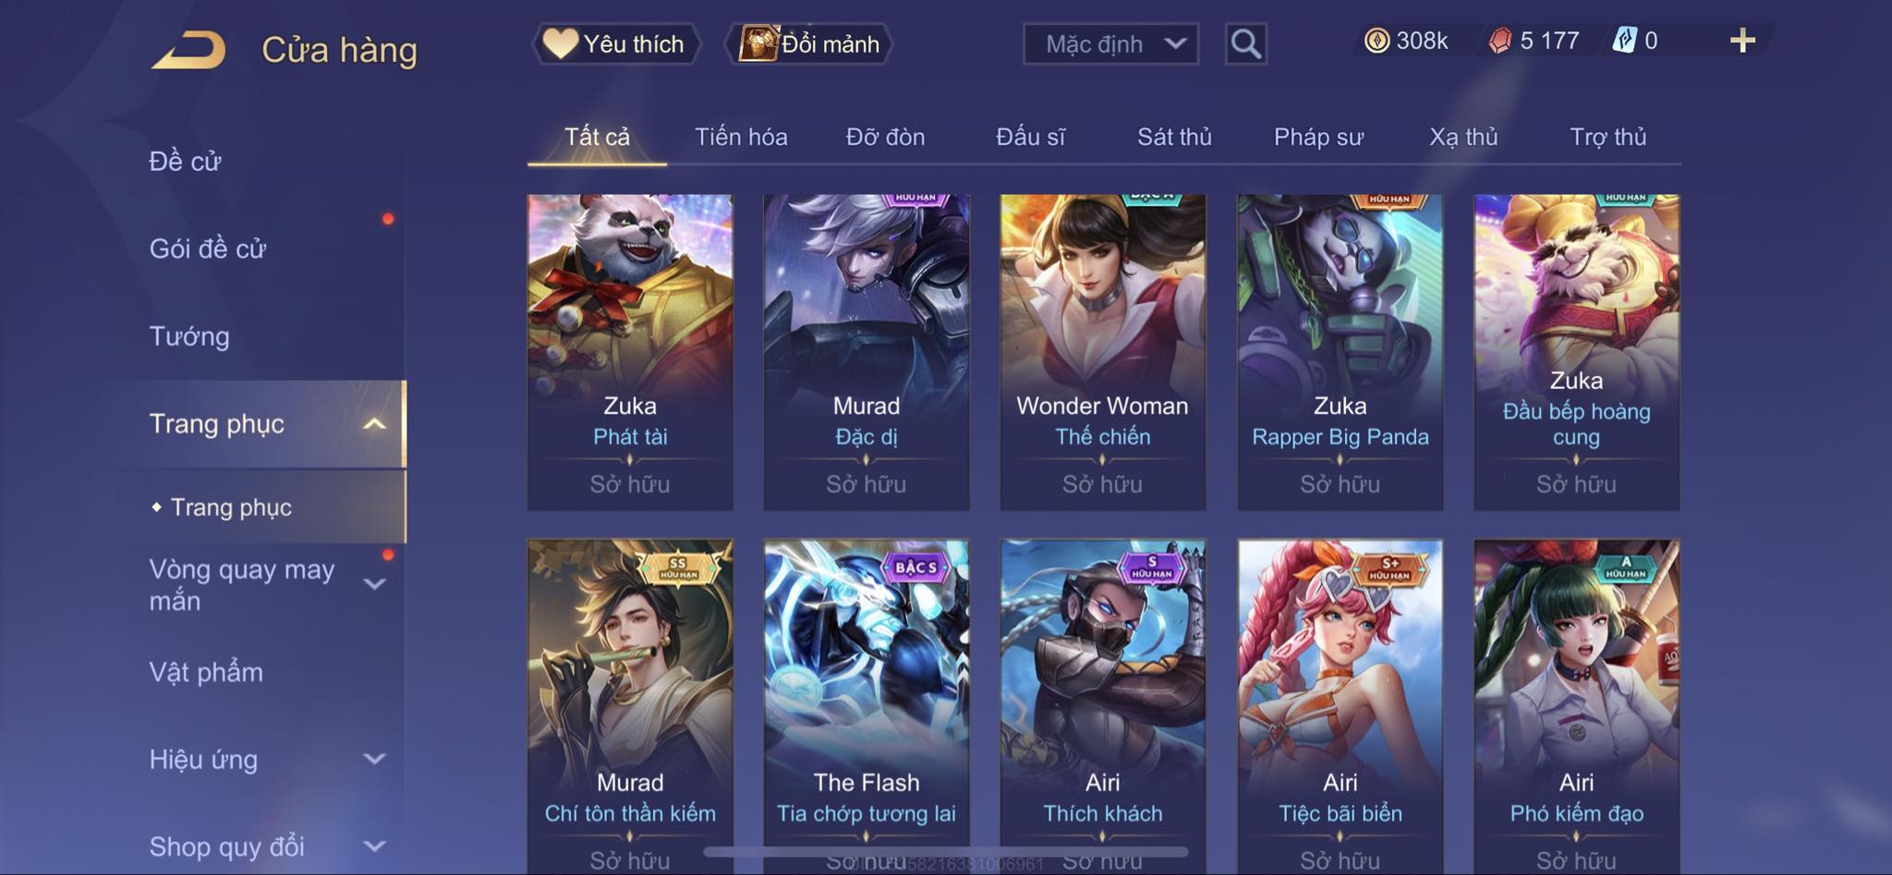Click the back arrow beside Cửa hàng
This screenshot has height=875, width=1892.
[x=190, y=50]
